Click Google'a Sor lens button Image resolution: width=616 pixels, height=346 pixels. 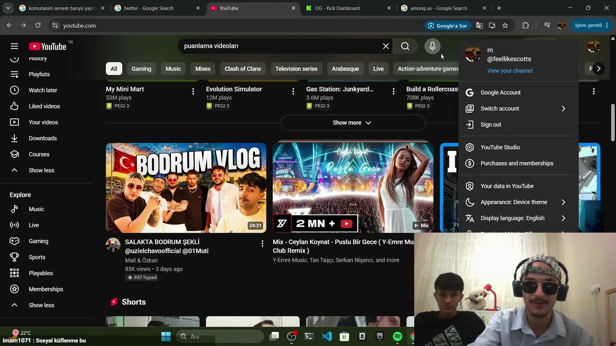[448, 25]
